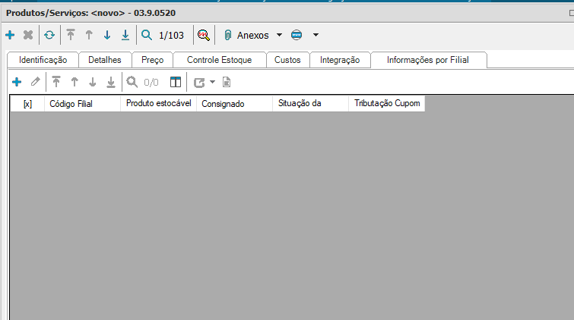Switch to Identificação tab
This screenshot has width=574, height=320.
[43, 60]
